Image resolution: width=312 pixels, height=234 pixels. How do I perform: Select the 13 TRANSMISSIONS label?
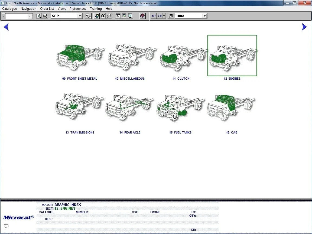coord(80,132)
